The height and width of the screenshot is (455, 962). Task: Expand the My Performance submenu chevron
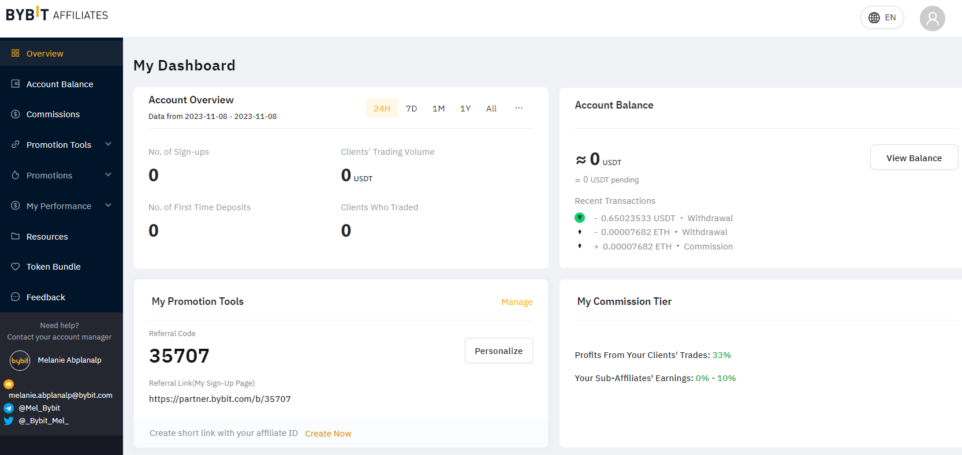click(x=108, y=206)
